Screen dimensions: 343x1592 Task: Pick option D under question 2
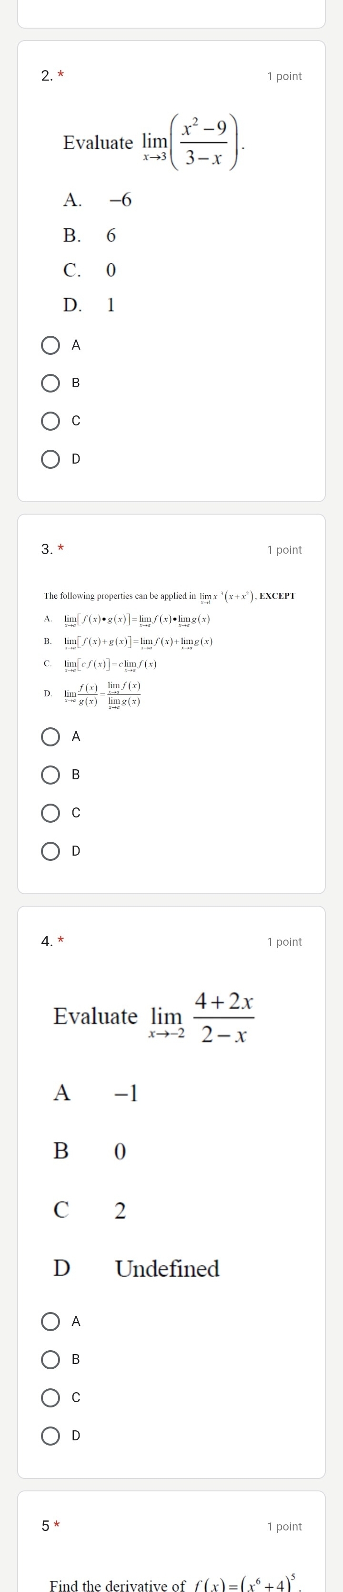(x=50, y=459)
